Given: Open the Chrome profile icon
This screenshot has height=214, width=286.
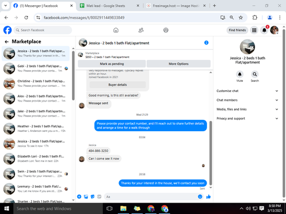Looking at the screenshot, I should [269, 18].
